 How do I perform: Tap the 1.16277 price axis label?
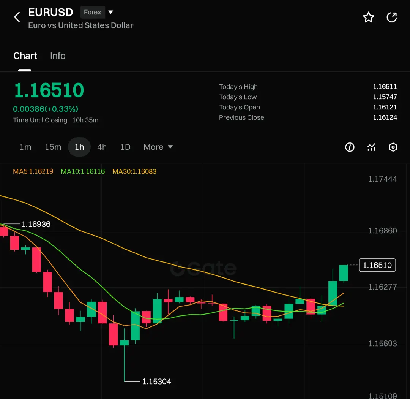click(383, 287)
